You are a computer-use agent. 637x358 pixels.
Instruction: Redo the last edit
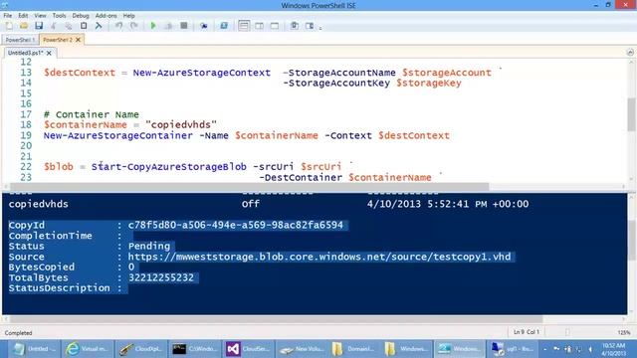tap(133, 26)
